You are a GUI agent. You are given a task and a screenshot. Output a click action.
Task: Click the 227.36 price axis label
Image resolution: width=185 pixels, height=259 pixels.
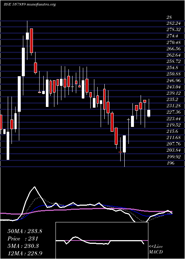(173, 112)
